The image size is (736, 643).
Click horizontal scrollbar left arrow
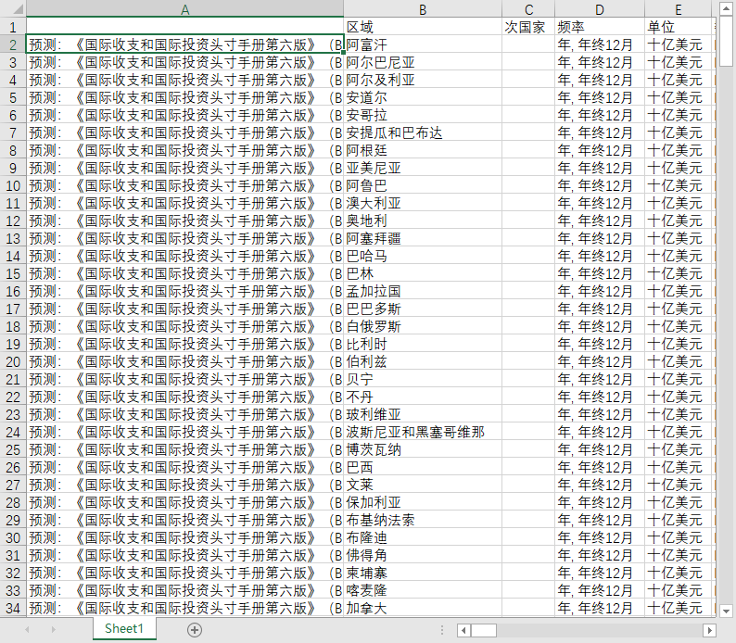point(463,630)
